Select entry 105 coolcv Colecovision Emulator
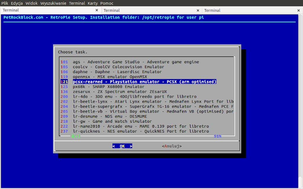Image resolution: width=303 pixels, height=189 pixels. pyautogui.click(x=112, y=67)
